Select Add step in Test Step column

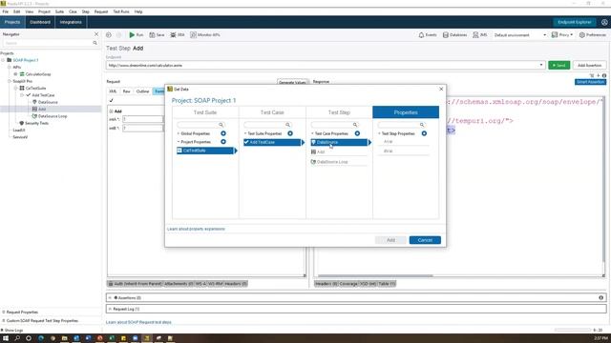339,152
